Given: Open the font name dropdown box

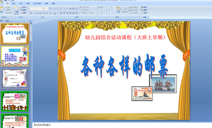Looking at the screenshot, I should tap(36, 8).
